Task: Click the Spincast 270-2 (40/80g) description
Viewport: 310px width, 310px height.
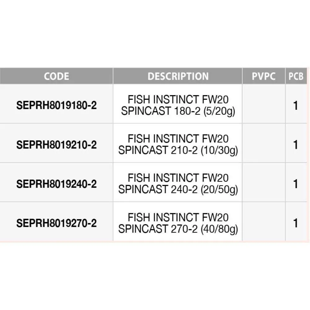Action: (x=178, y=223)
